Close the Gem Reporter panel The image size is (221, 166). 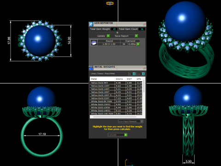144,24
